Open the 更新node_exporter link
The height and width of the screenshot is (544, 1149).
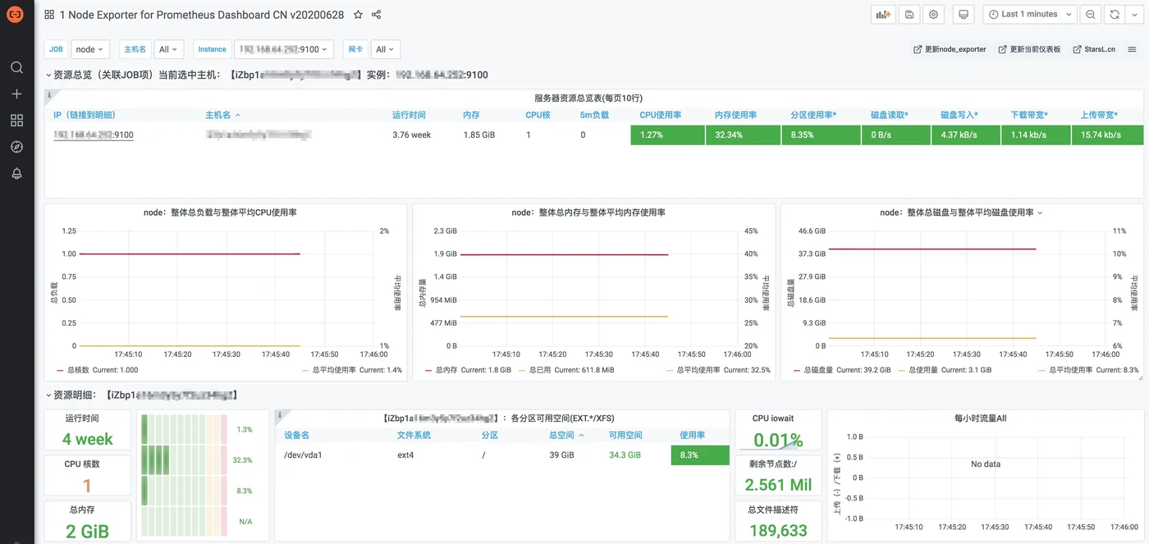(x=950, y=49)
